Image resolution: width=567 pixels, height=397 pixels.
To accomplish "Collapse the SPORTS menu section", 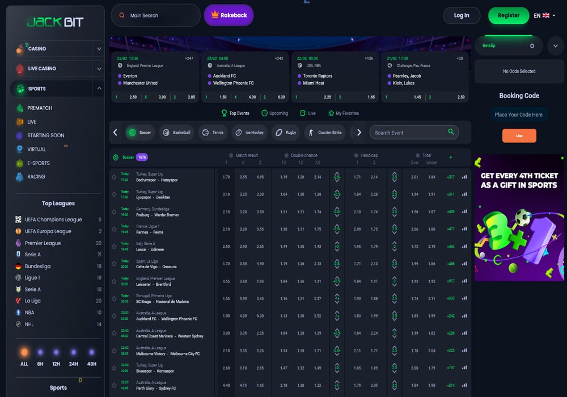I will [x=99, y=88].
